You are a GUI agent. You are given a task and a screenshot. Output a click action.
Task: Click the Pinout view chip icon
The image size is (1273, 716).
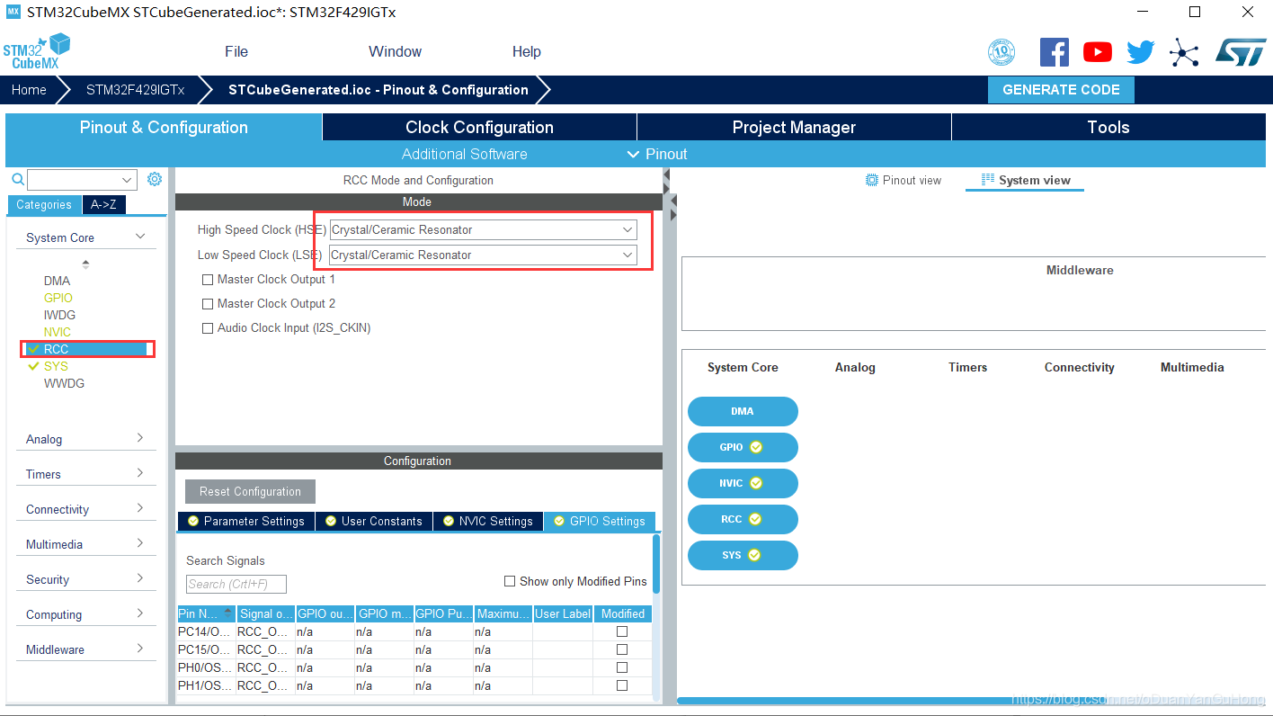pos(871,180)
